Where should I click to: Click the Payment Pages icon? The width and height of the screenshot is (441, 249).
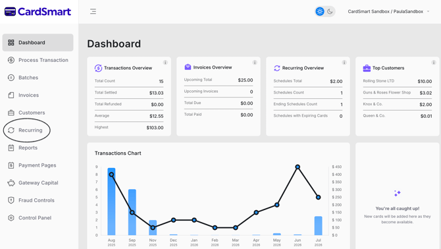(x=11, y=165)
